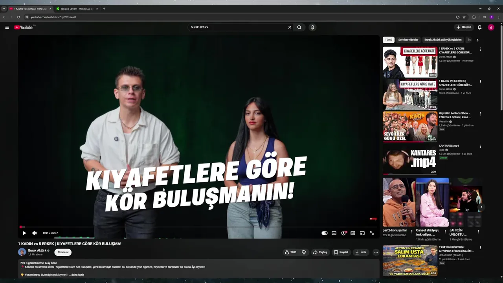Image resolution: width=503 pixels, height=283 pixels.
Task: Mute the video volume
Action: [35, 233]
